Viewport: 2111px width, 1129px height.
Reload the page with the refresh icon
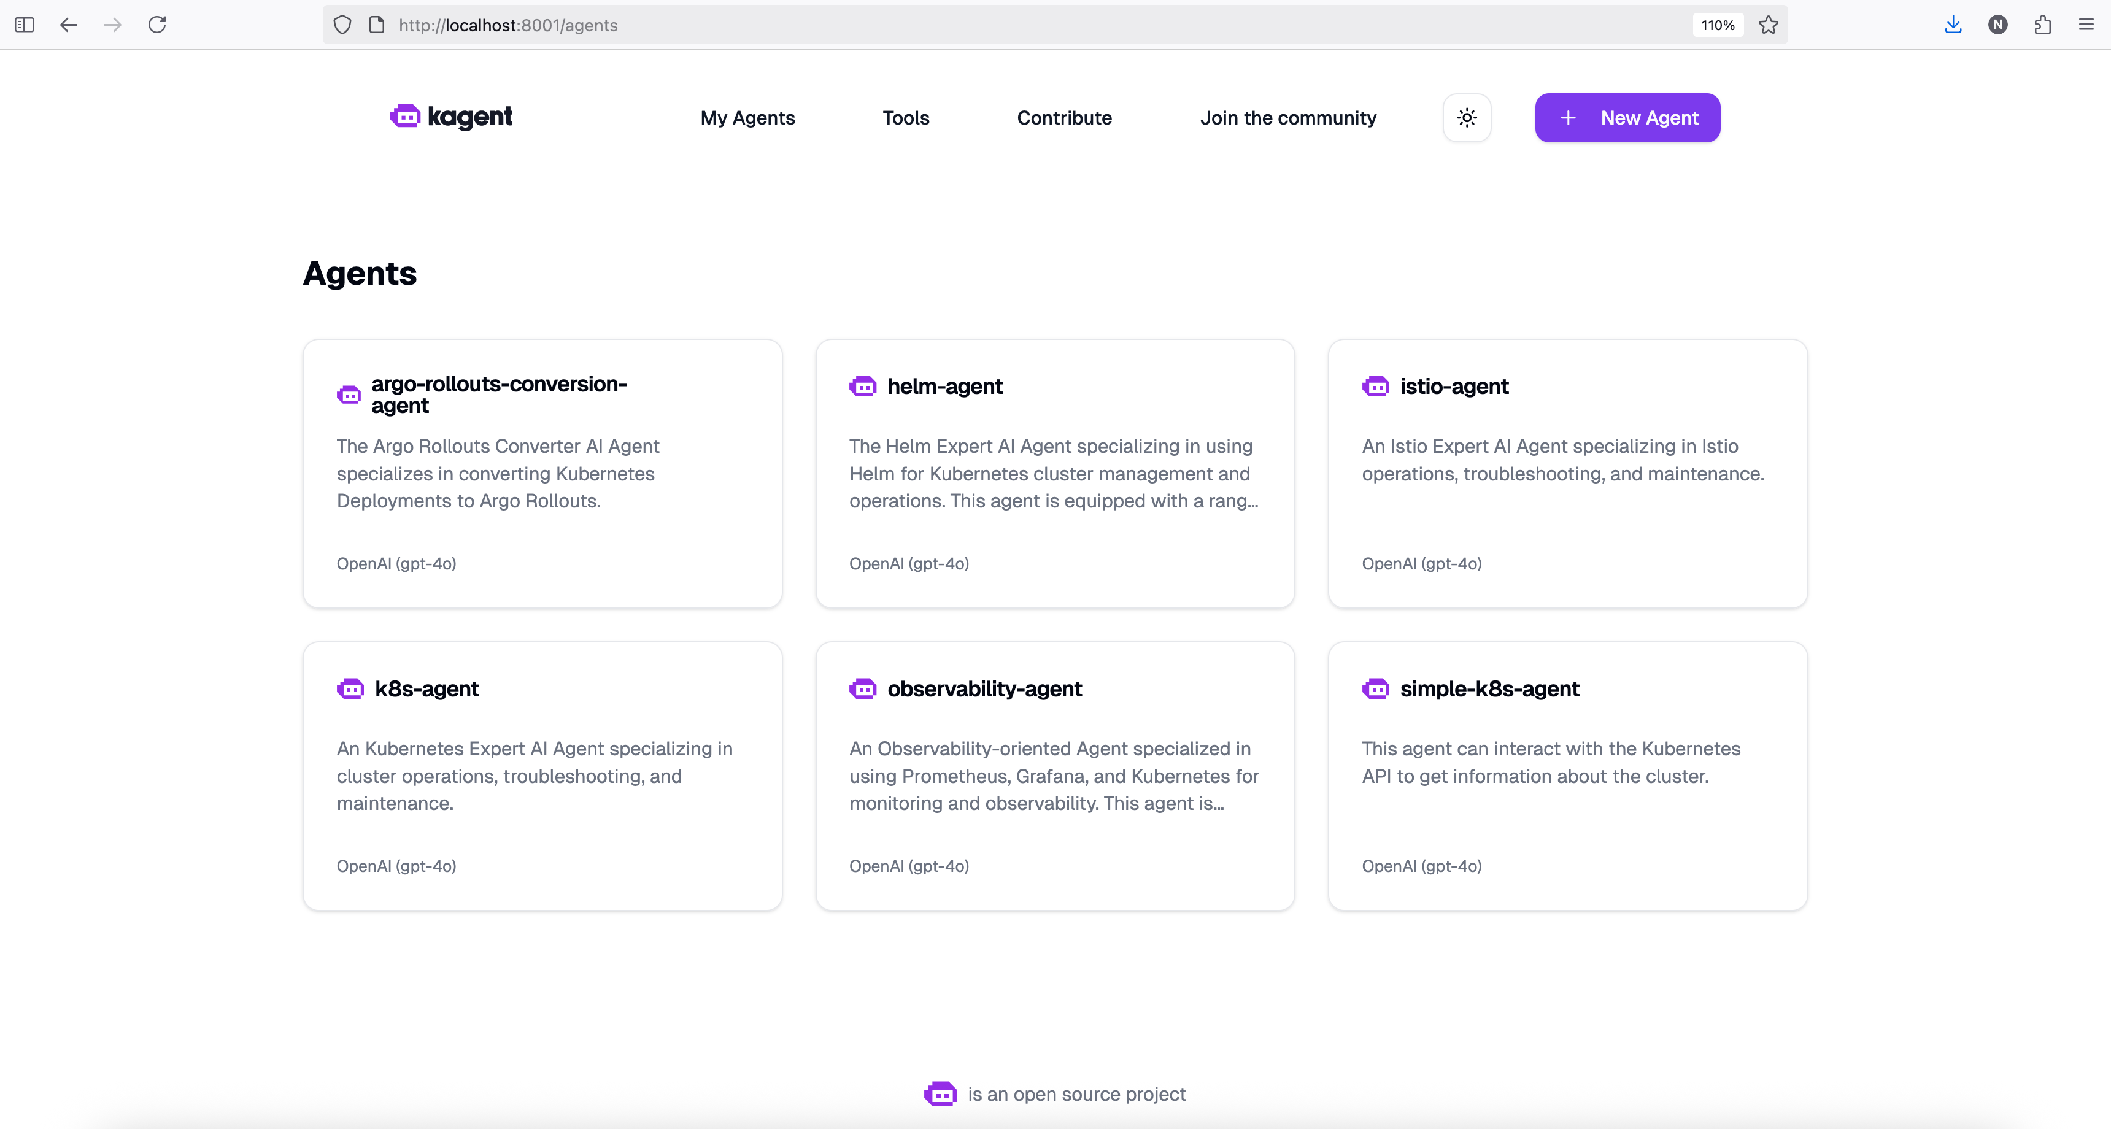(x=157, y=25)
